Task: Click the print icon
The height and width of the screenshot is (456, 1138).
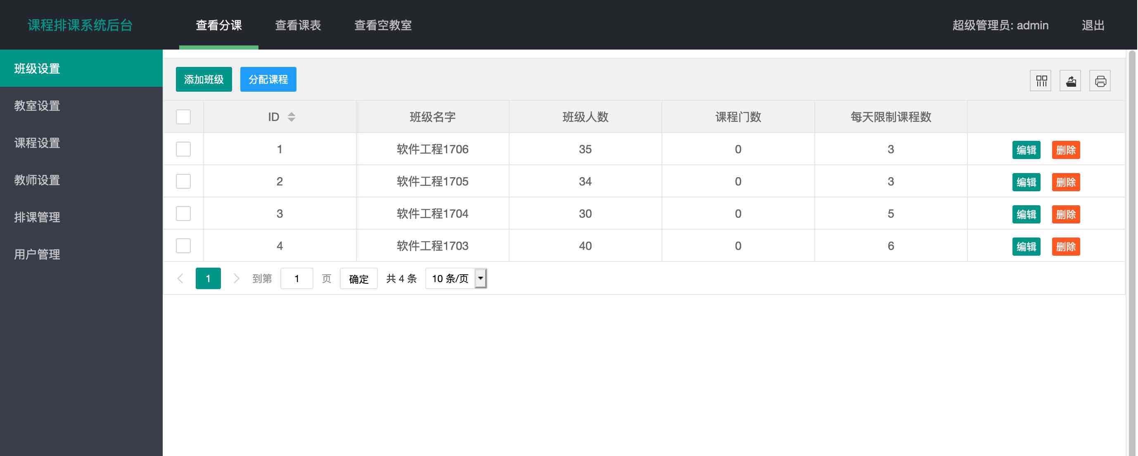Action: (x=1100, y=81)
